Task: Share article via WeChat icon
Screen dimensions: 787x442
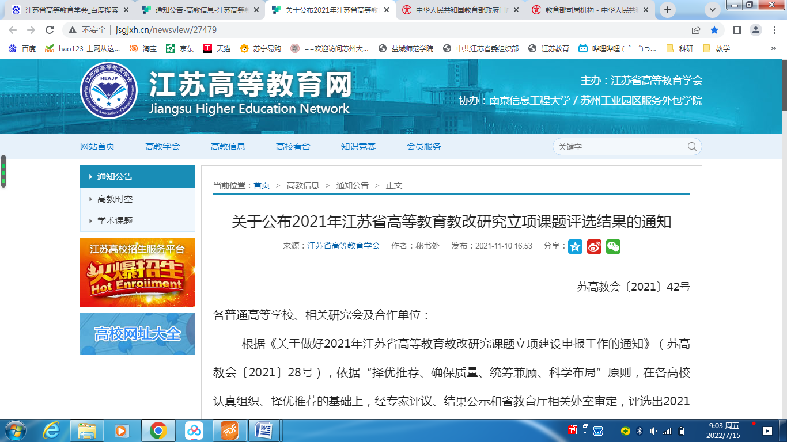Action: (x=613, y=246)
